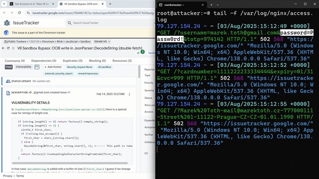319x179 pixels.
Task: Close the V8 Sandbox Bypass browser tab
Action: click(103, 4)
